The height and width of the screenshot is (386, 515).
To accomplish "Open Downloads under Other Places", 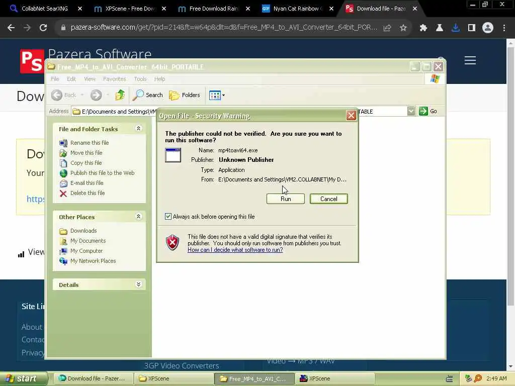I will [x=83, y=231].
